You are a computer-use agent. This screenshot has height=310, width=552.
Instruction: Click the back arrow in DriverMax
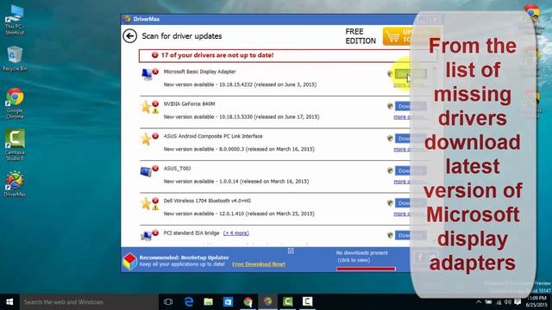pyautogui.click(x=130, y=36)
